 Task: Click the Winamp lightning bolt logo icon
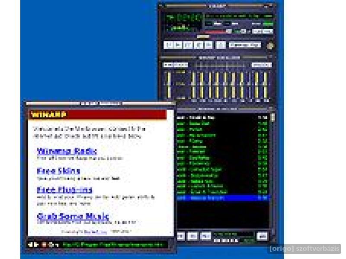[270, 46]
